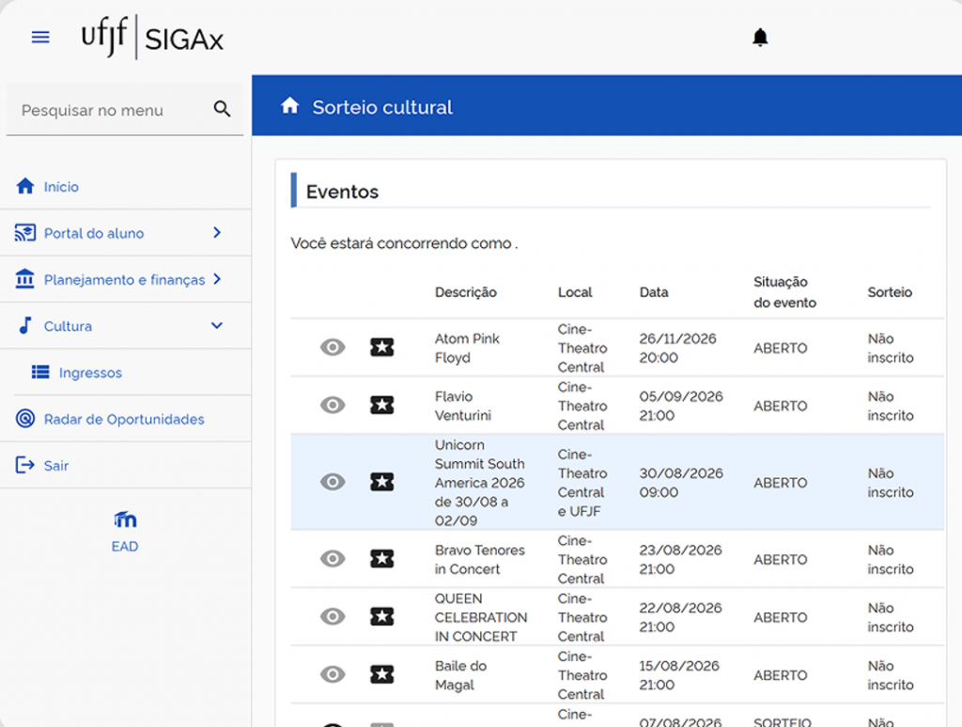This screenshot has width=962, height=727.
Task: Open the notifications bell
Action: coord(760,38)
